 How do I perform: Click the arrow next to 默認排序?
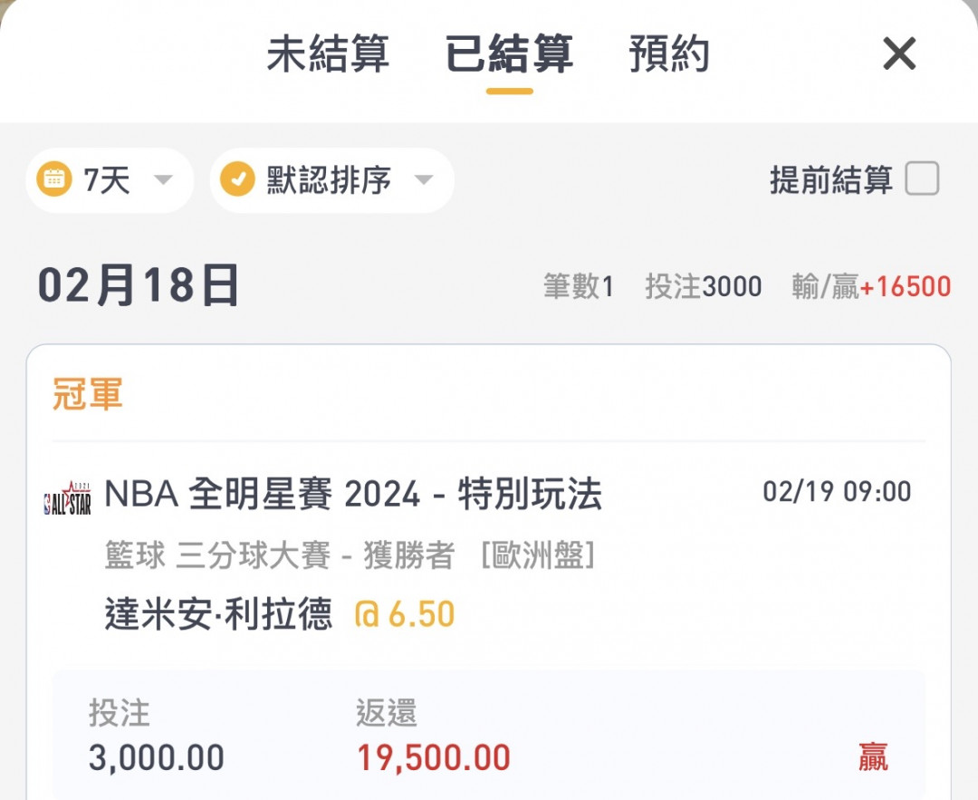pyautogui.click(x=424, y=179)
